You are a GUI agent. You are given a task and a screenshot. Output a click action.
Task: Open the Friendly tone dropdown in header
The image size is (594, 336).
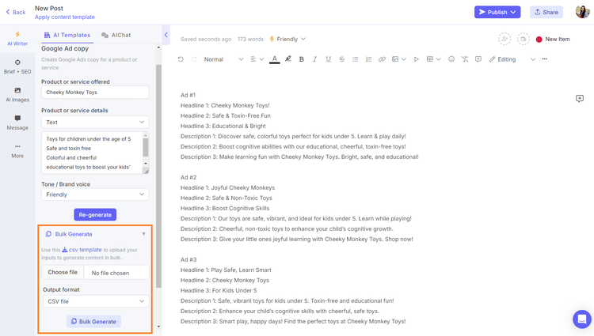(287, 39)
